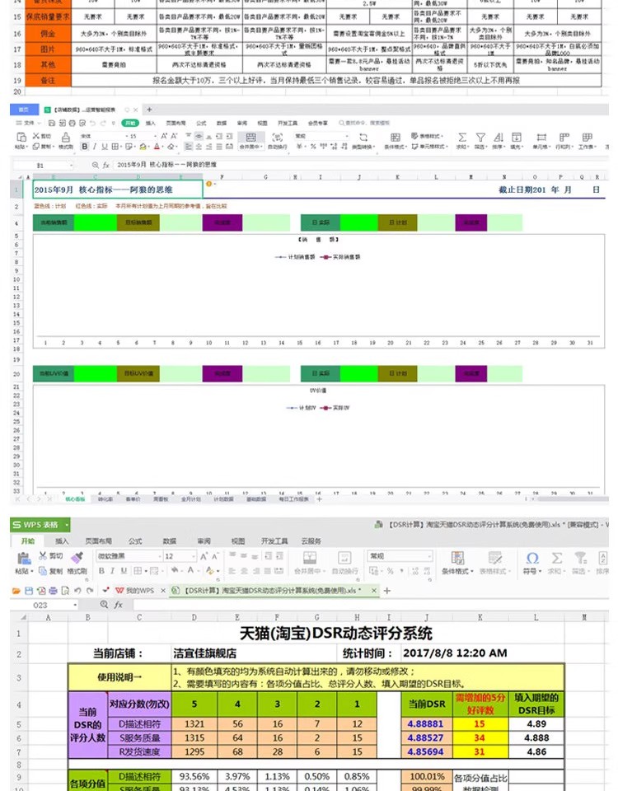Viewport: 618px width, 791px height.
Task: Click the DSR target cell 4.89
Action: tap(536, 724)
